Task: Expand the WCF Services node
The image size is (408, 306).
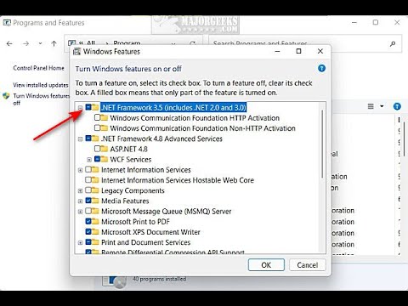Action: coord(89,160)
